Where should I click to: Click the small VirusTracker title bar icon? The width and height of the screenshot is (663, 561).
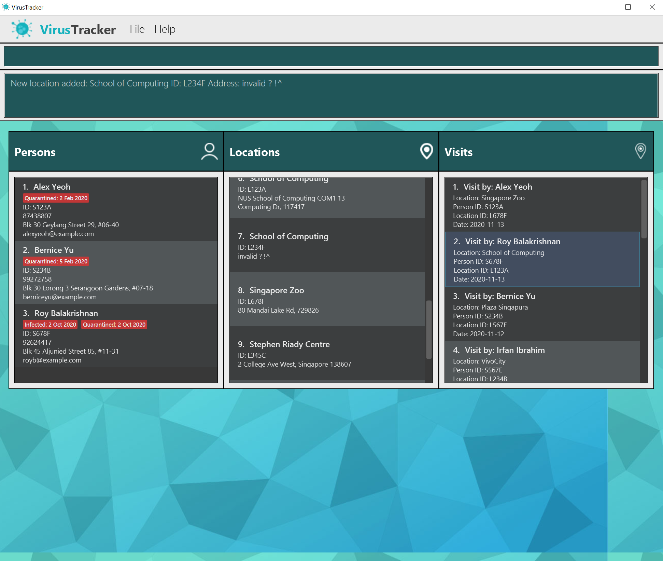[x=5, y=7]
